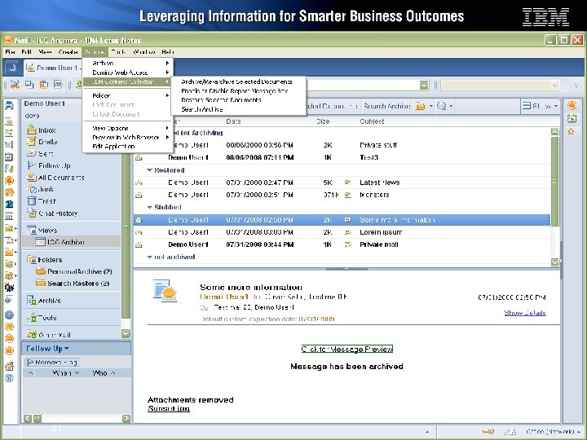Click the Paste clipboard toolbar icon
Screen dimensions: 587x440
(x=44, y=85)
